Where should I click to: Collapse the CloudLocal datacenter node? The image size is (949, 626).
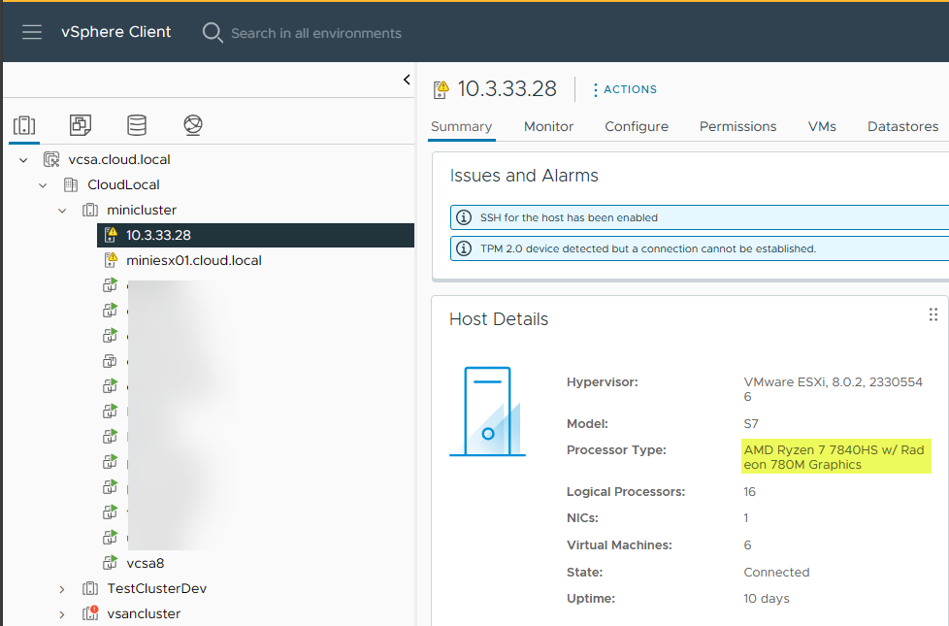pyautogui.click(x=43, y=184)
